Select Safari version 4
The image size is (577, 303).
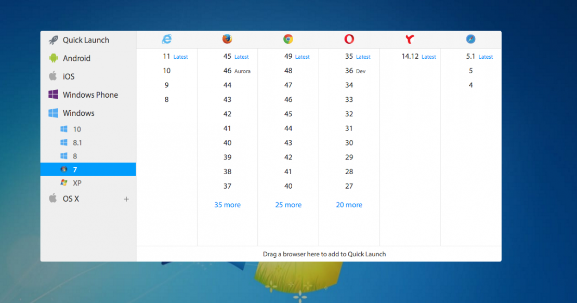(470, 85)
